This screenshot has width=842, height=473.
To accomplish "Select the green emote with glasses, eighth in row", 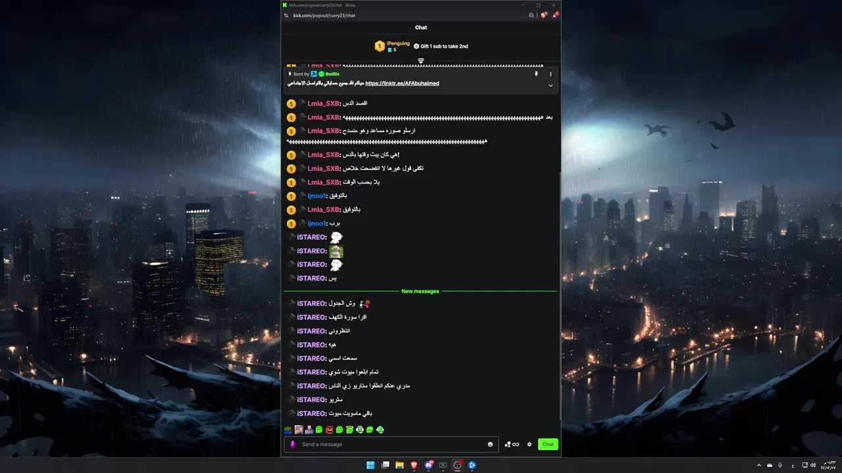I will (x=360, y=430).
